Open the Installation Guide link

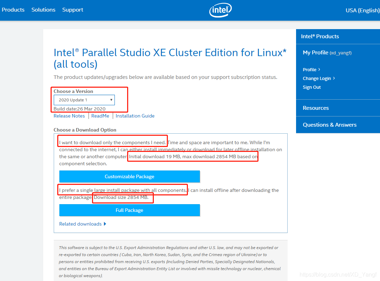point(135,116)
